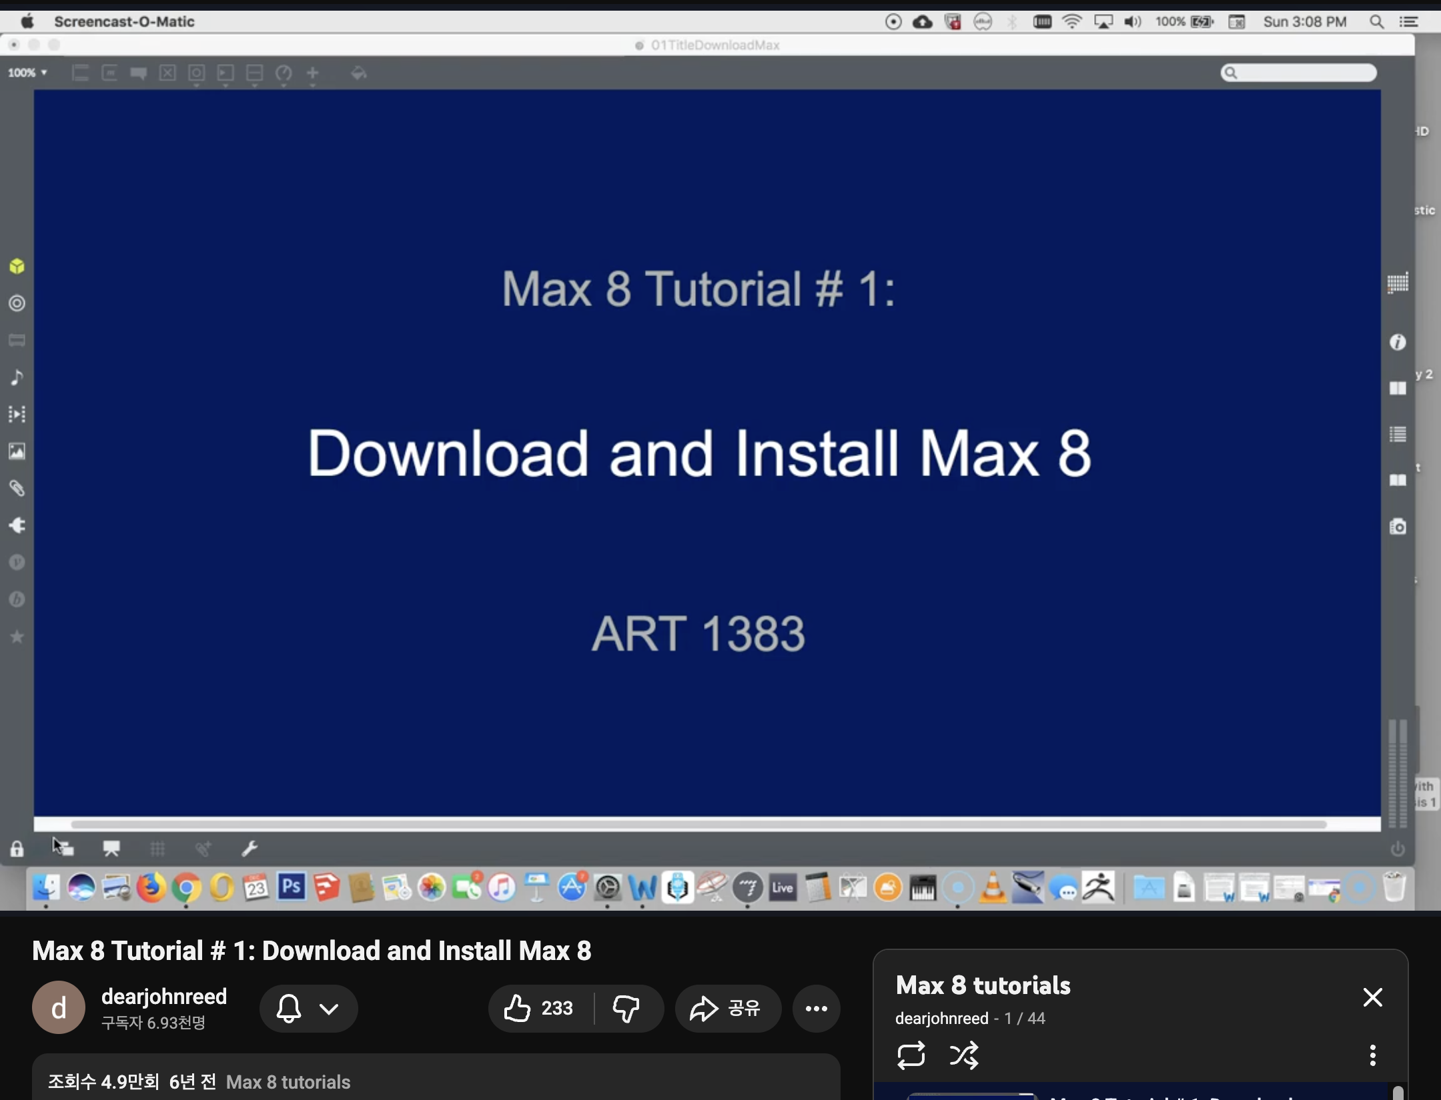Insert a toggle object from the toolbar
Screen dimensions: 1441x1100
tap(167, 74)
